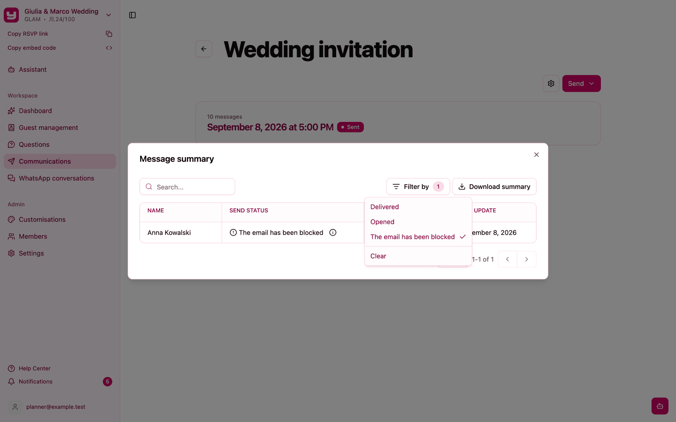This screenshot has width=676, height=422.
Task: Clear the active filter
Action: (x=418, y=256)
